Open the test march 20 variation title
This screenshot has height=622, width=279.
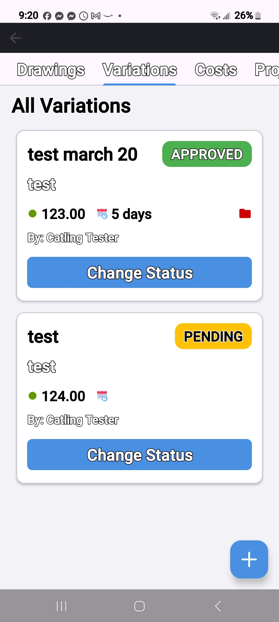82,154
